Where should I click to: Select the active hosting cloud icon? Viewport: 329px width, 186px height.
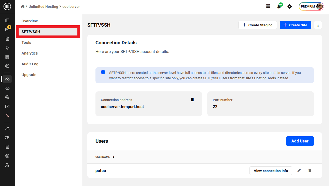pyautogui.click(x=7, y=79)
